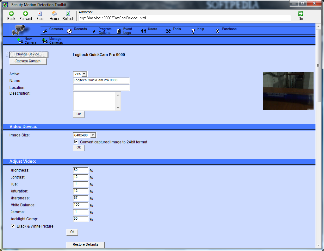Open the Cameras menu
324x251 pixels.
click(x=56, y=29)
